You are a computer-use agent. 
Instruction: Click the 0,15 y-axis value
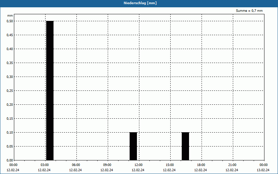tap(10, 119)
